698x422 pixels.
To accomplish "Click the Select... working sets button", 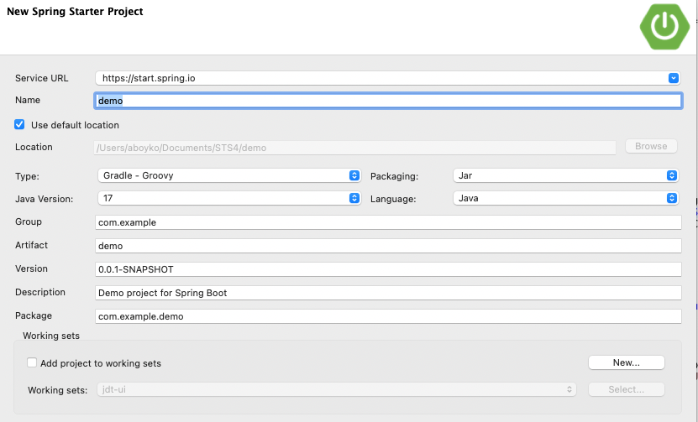I will pos(626,389).
